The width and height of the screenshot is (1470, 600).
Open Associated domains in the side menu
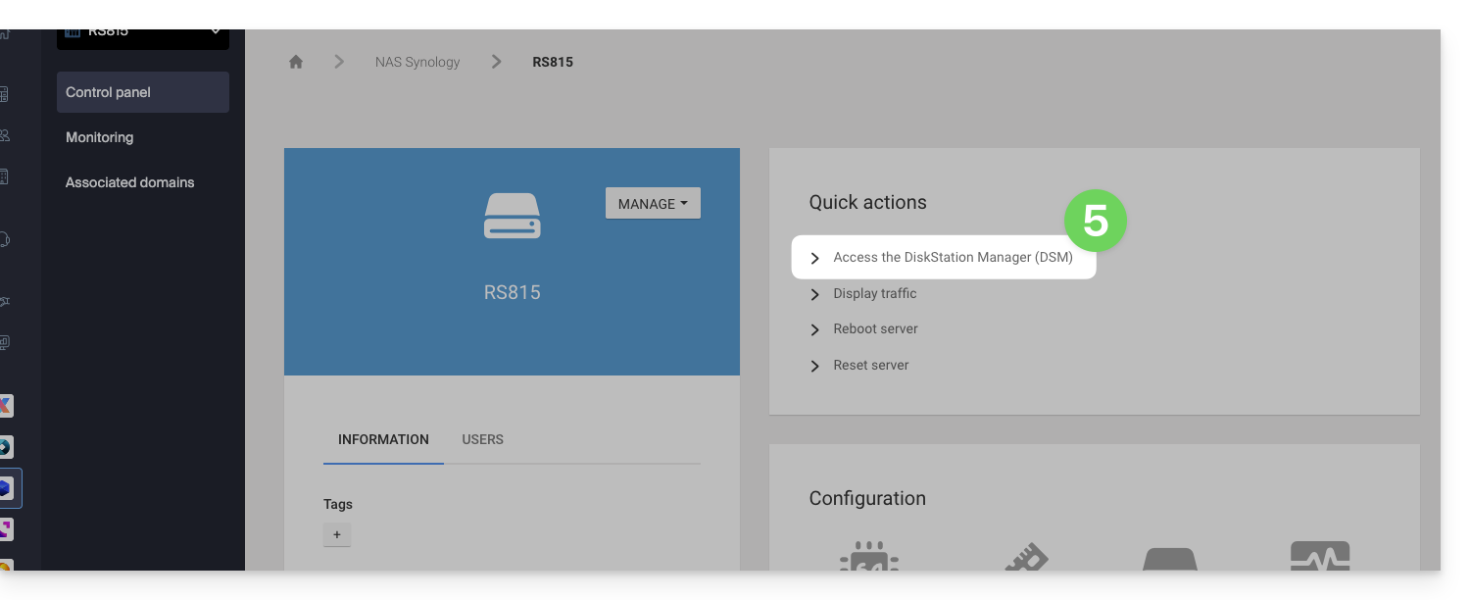tap(129, 182)
